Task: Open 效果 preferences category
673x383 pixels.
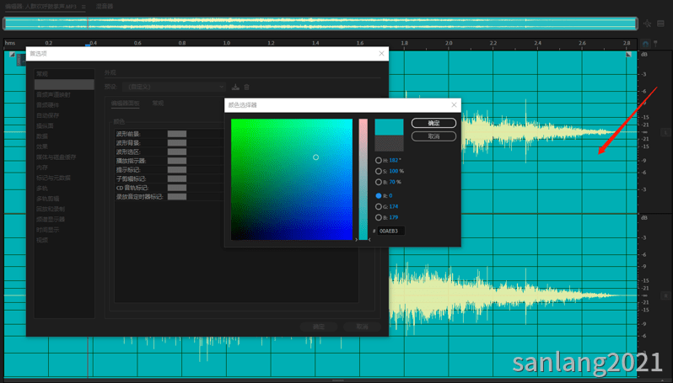Action: [42, 146]
